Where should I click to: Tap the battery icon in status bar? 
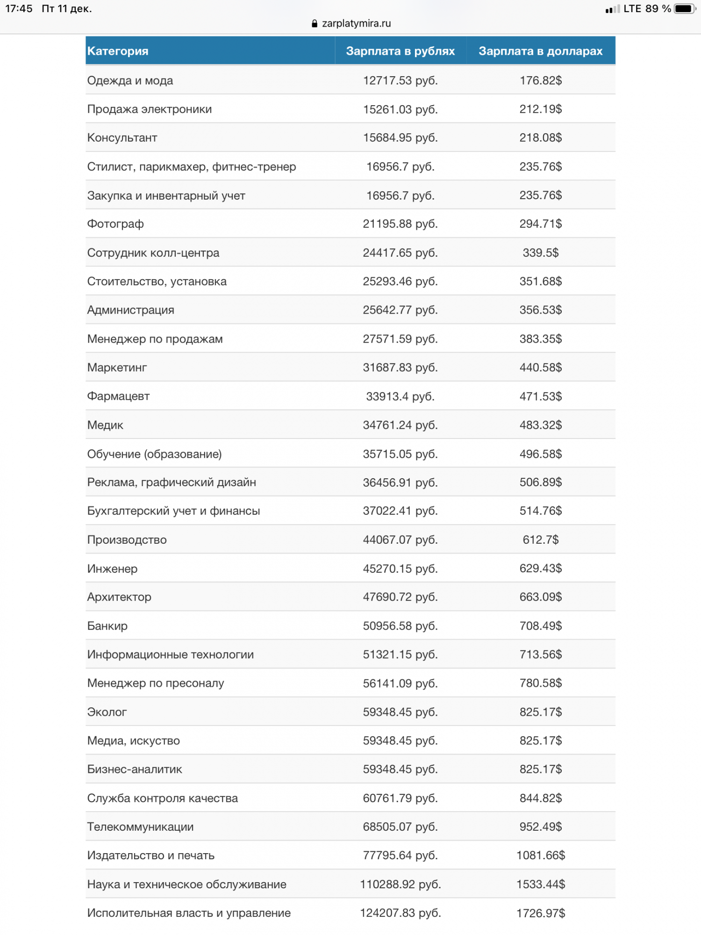(x=685, y=9)
